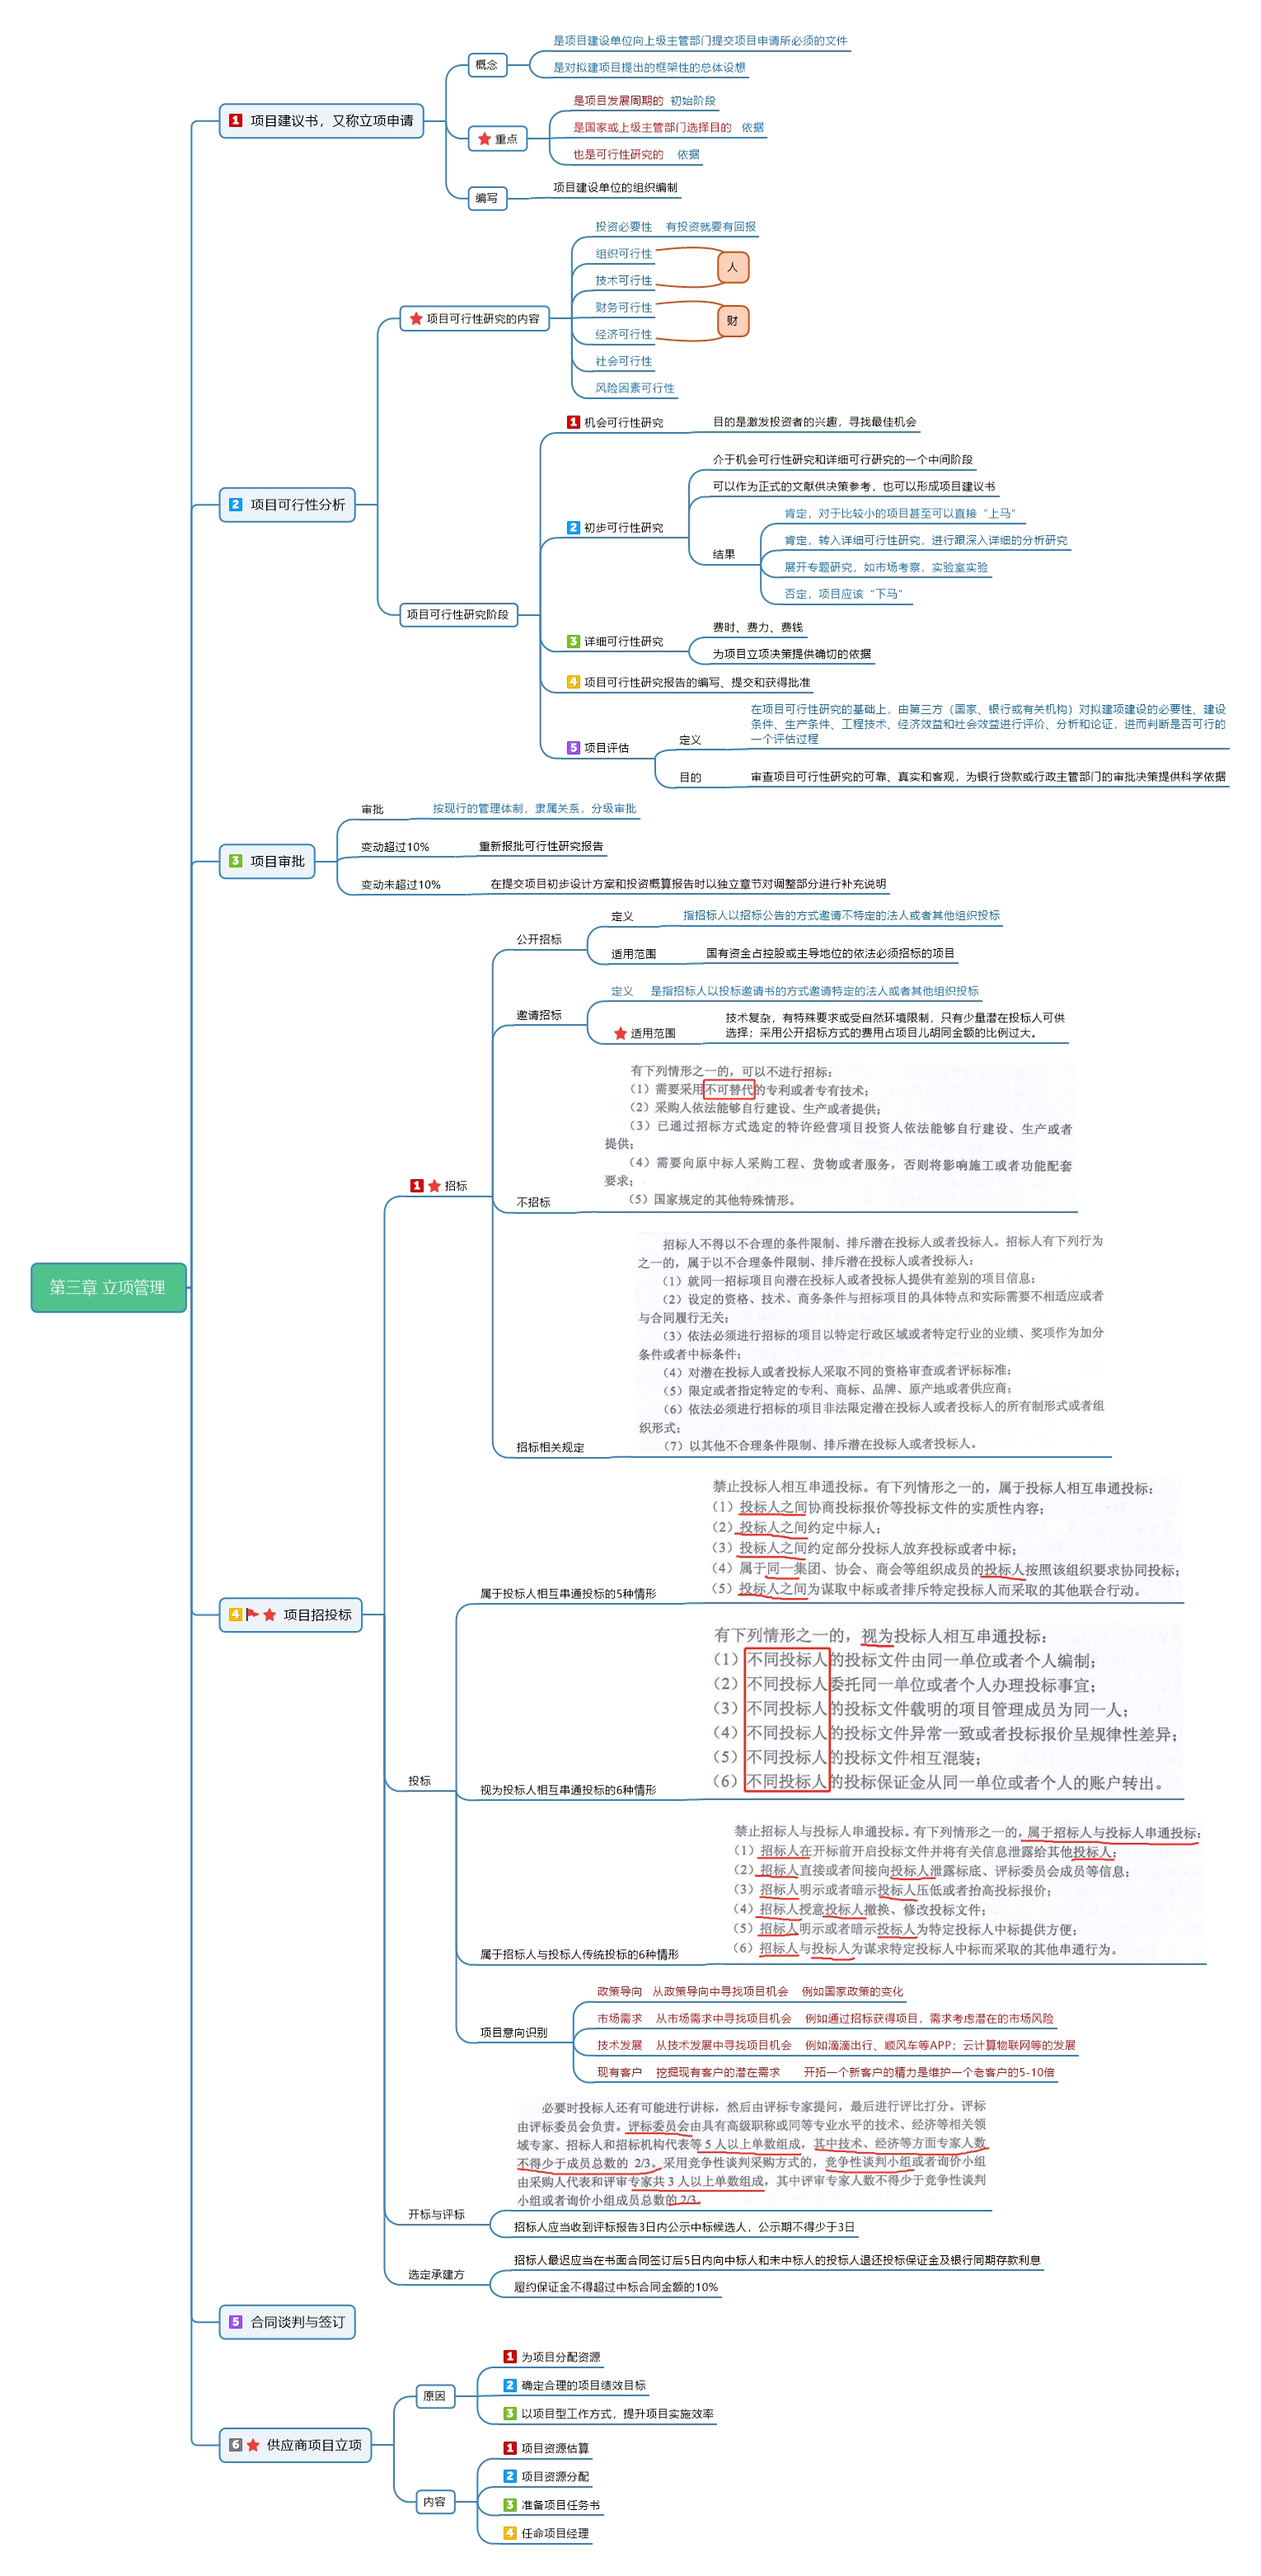Select the 编写 node
Image resolution: width=1261 pixels, height=2576 pixels.
tap(486, 199)
